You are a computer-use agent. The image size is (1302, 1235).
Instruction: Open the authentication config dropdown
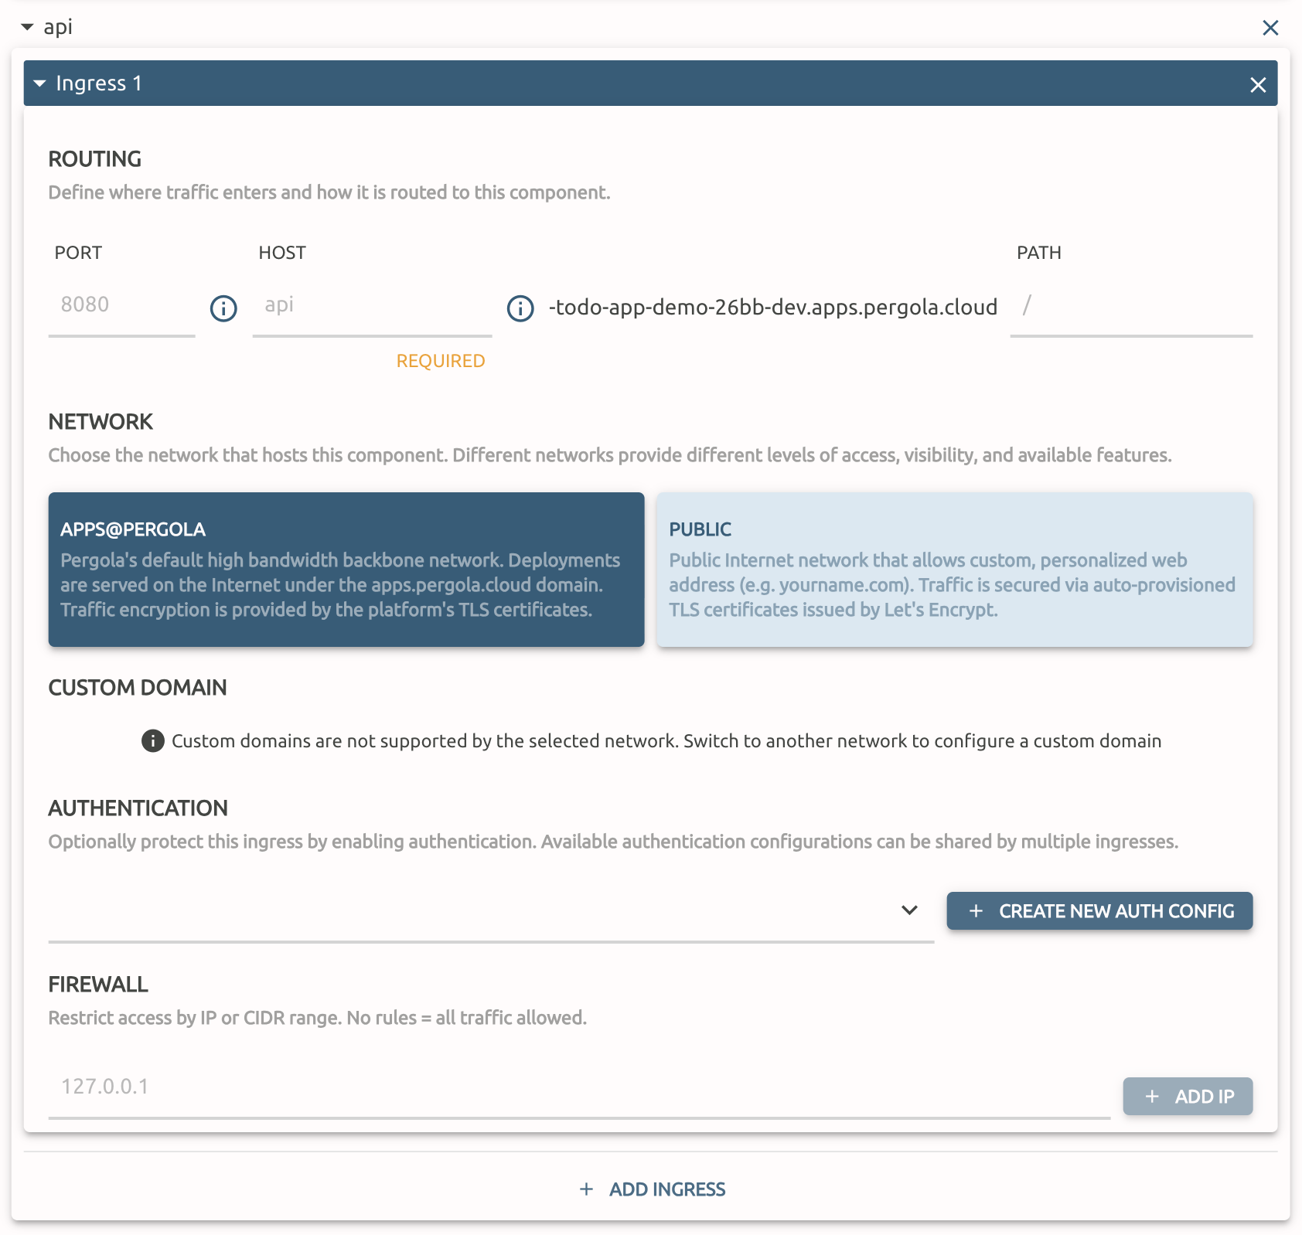click(x=491, y=911)
